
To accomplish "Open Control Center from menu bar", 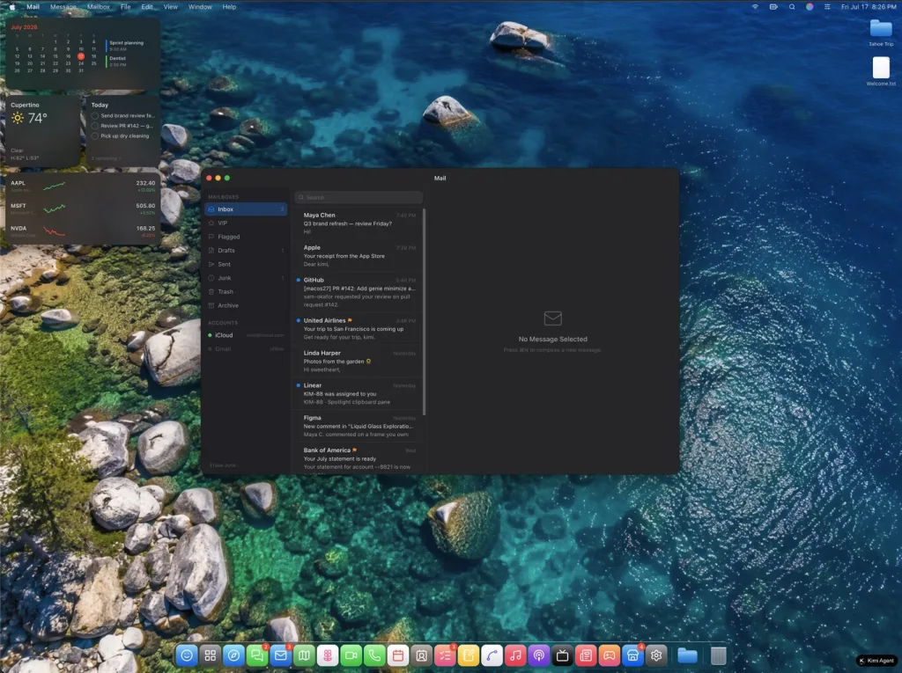I will 827,7.
